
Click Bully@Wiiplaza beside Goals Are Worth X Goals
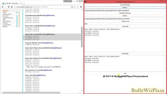tap(47, 43)
